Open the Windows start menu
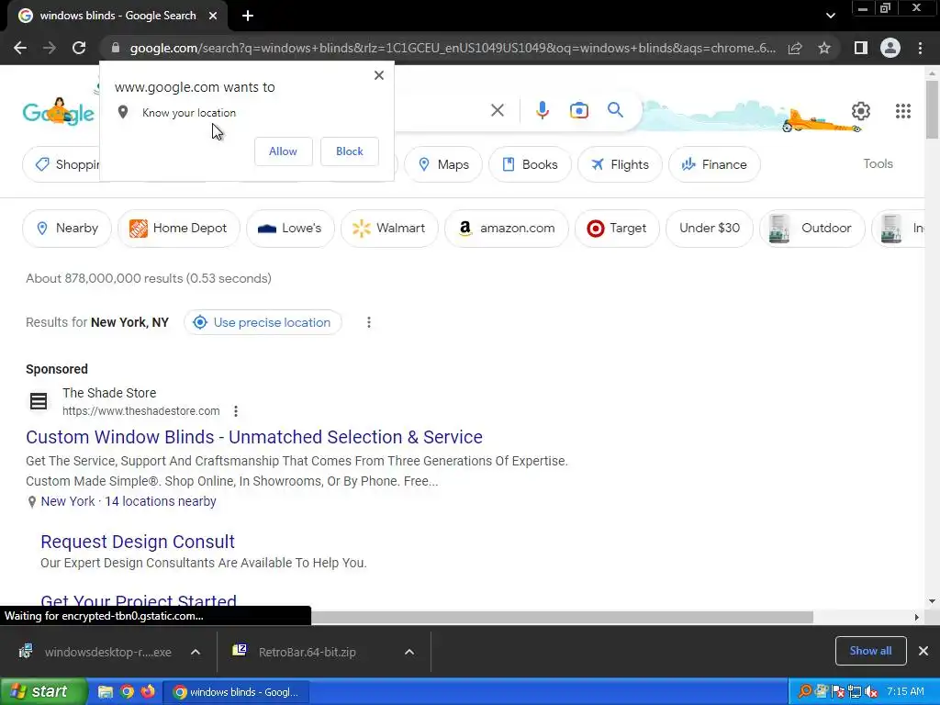The image size is (940, 705). pos(44,692)
